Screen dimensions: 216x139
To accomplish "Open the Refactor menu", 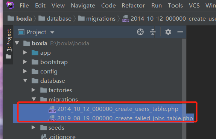I will [x=133, y=6].
